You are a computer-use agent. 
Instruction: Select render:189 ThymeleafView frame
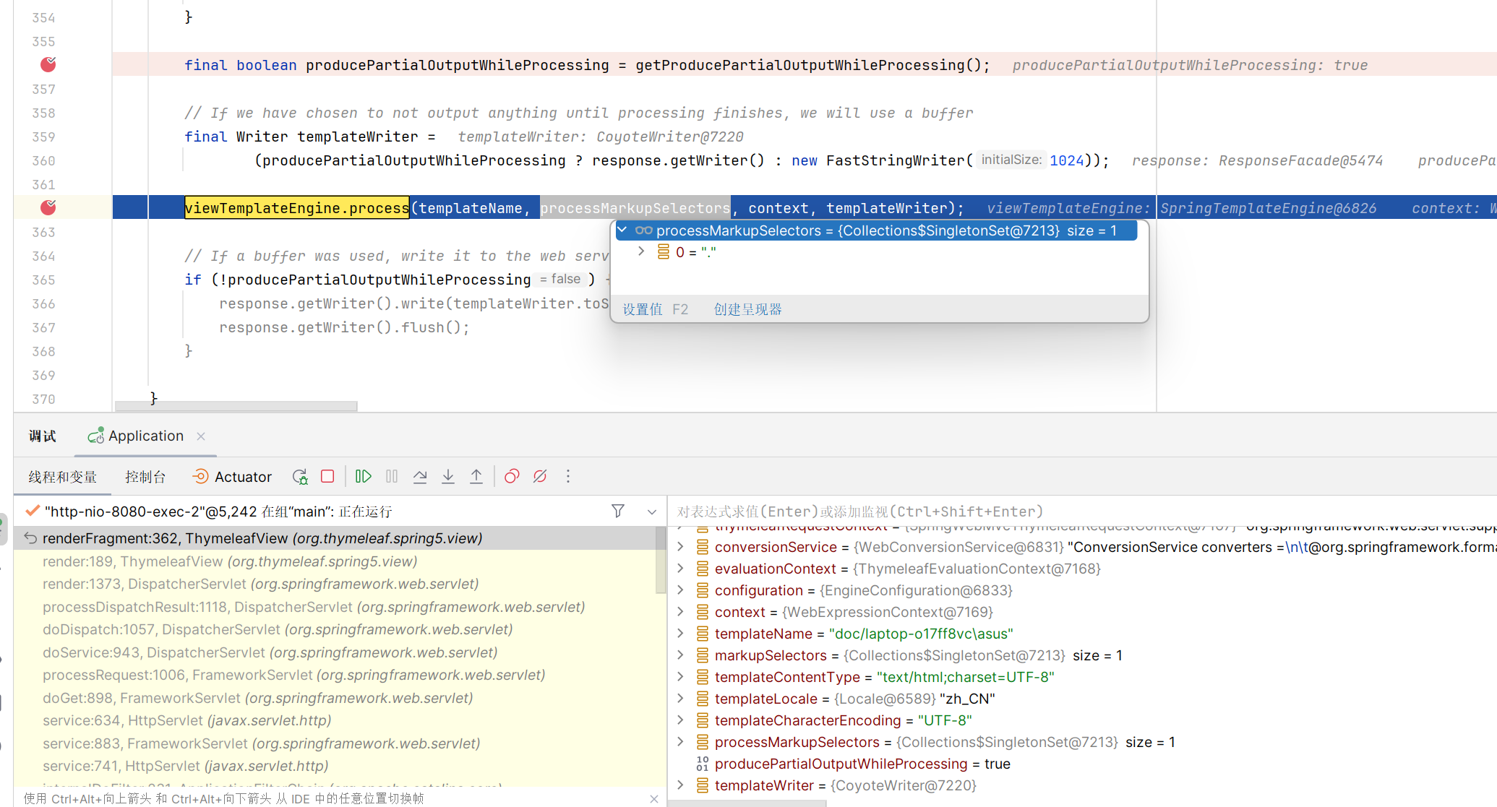pos(335,561)
